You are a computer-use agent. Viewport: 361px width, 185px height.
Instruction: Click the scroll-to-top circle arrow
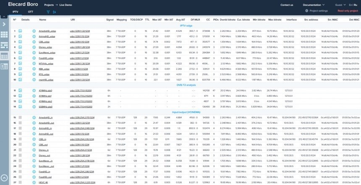tap(4, 177)
